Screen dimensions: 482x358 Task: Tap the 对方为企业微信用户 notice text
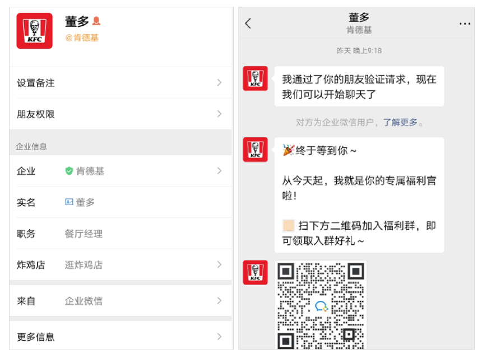(335, 122)
